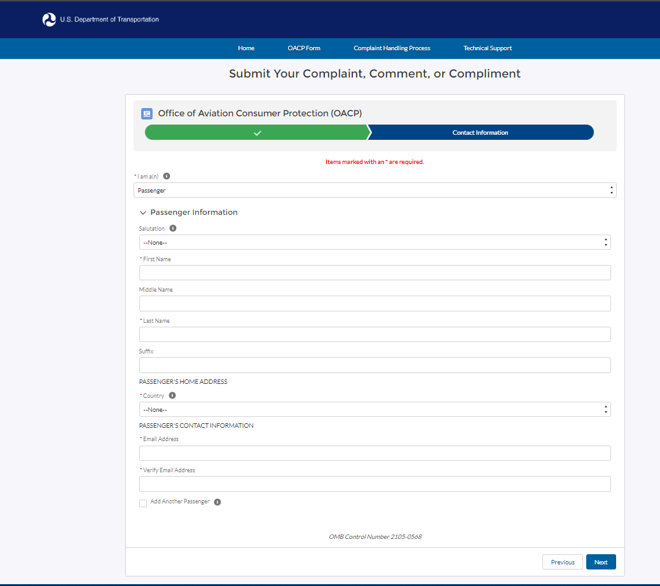Click the OACP form icon beside the title
Image resolution: width=660 pixels, height=586 pixels.
click(147, 114)
